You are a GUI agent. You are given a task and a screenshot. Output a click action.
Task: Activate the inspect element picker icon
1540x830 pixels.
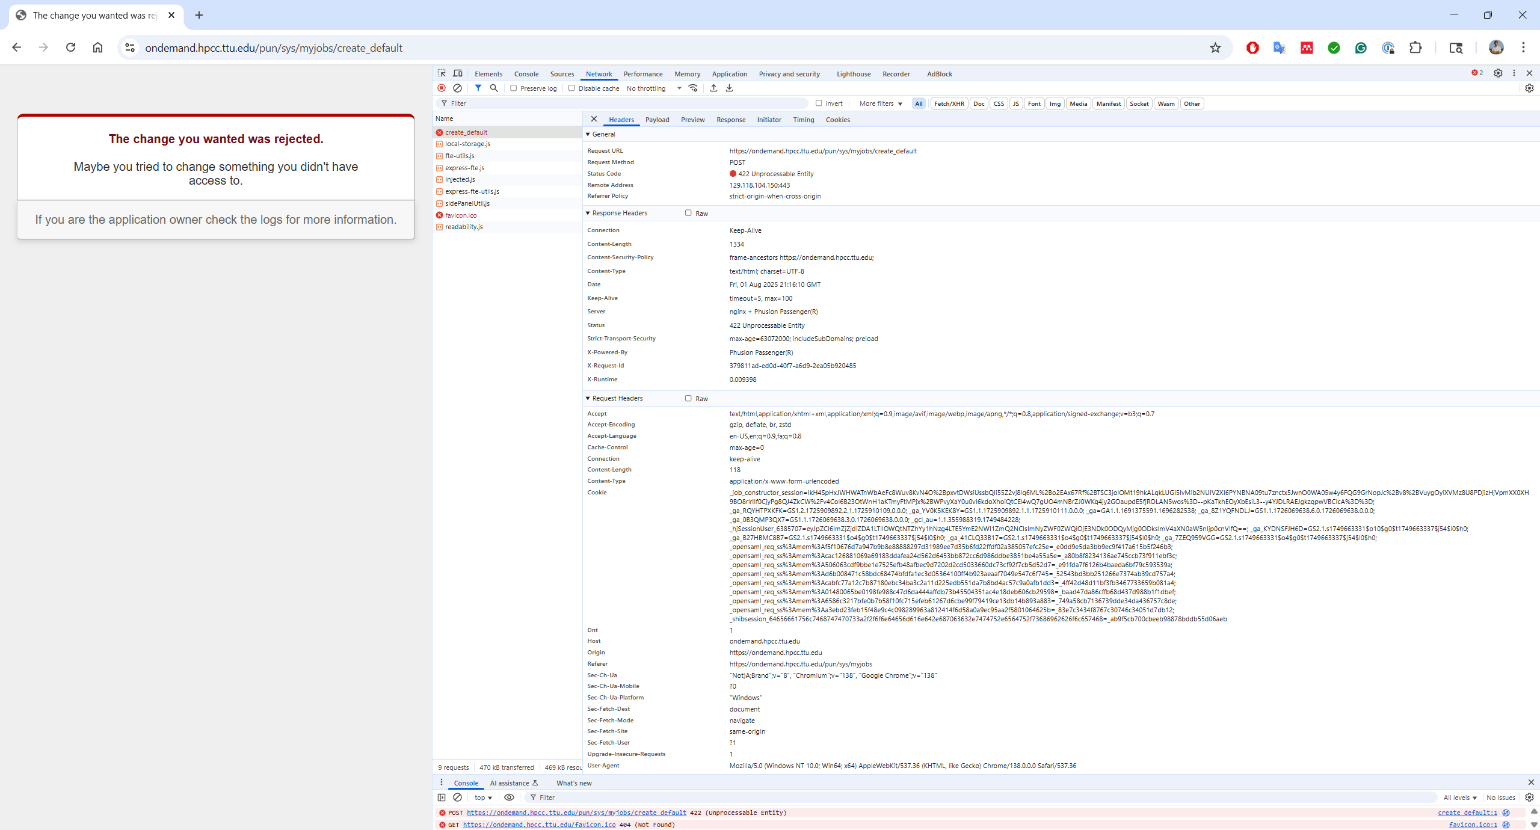[x=442, y=73]
